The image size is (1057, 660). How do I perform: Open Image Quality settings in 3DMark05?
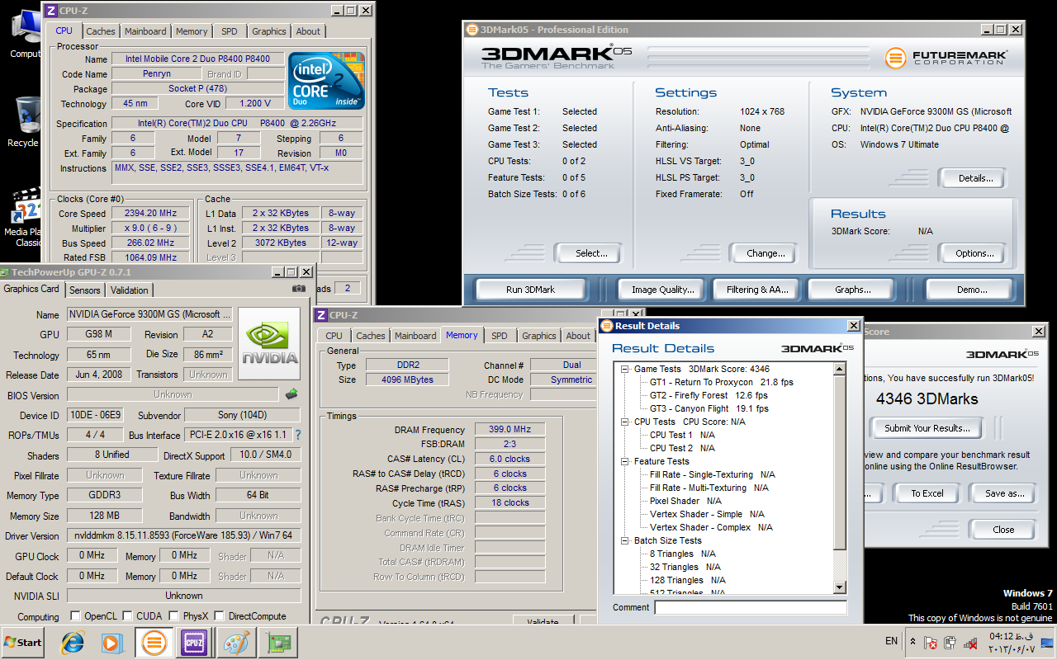coord(662,290)
